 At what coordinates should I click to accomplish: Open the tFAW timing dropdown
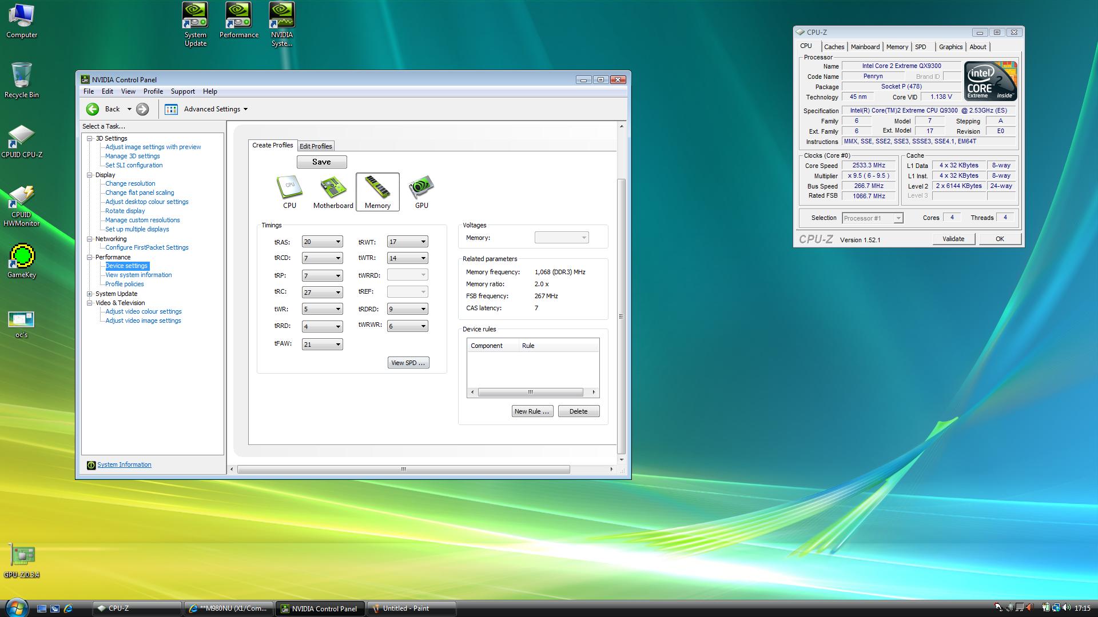pyautogui.click(x=322, y=344)
